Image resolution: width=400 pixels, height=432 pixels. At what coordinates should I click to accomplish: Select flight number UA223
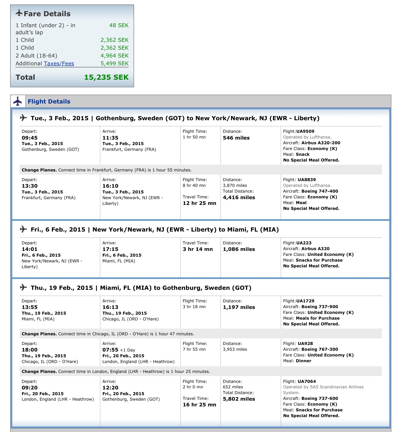(304, 243)
